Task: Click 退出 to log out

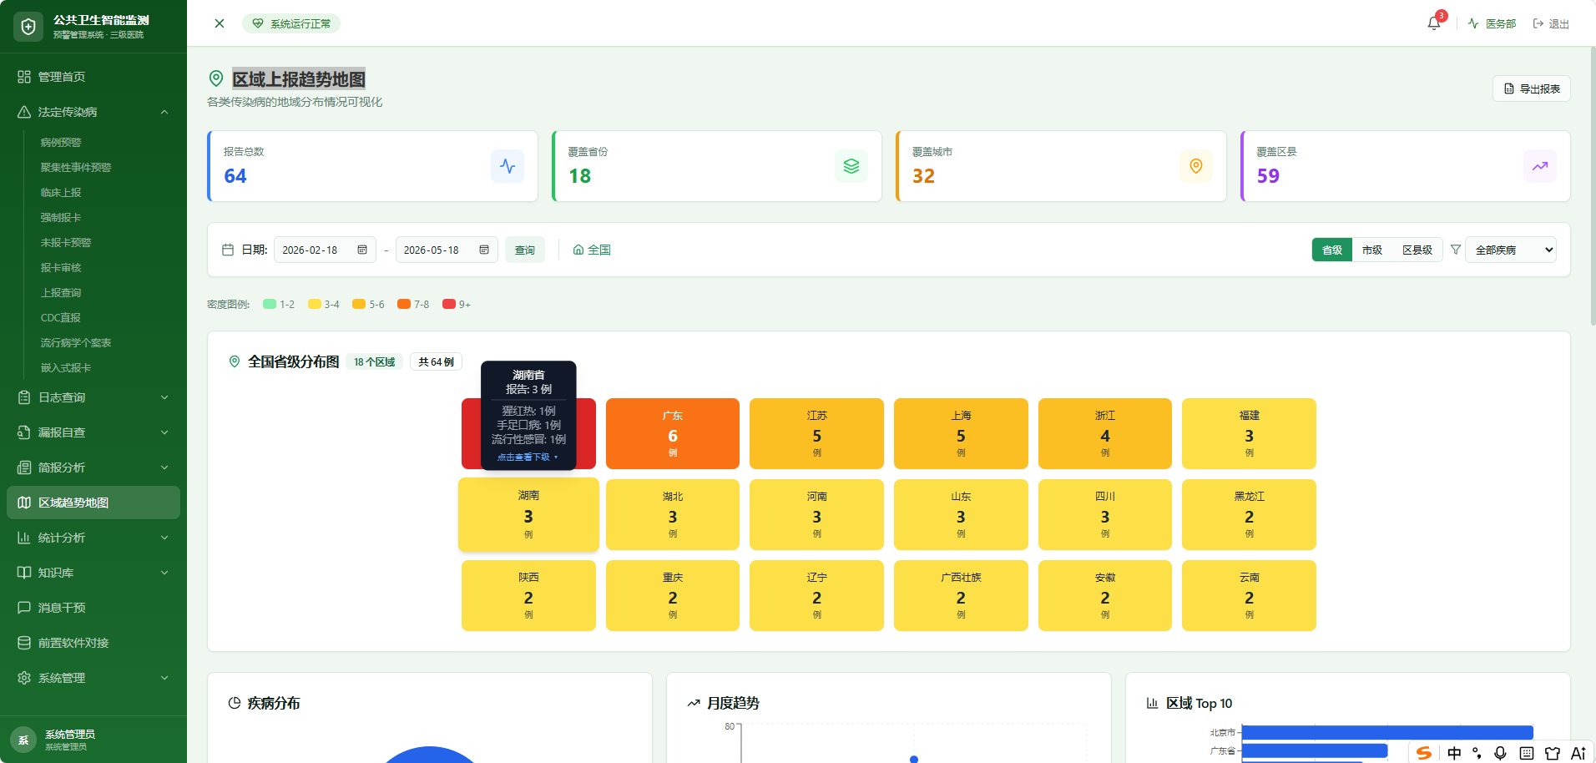Action: 1551,23
